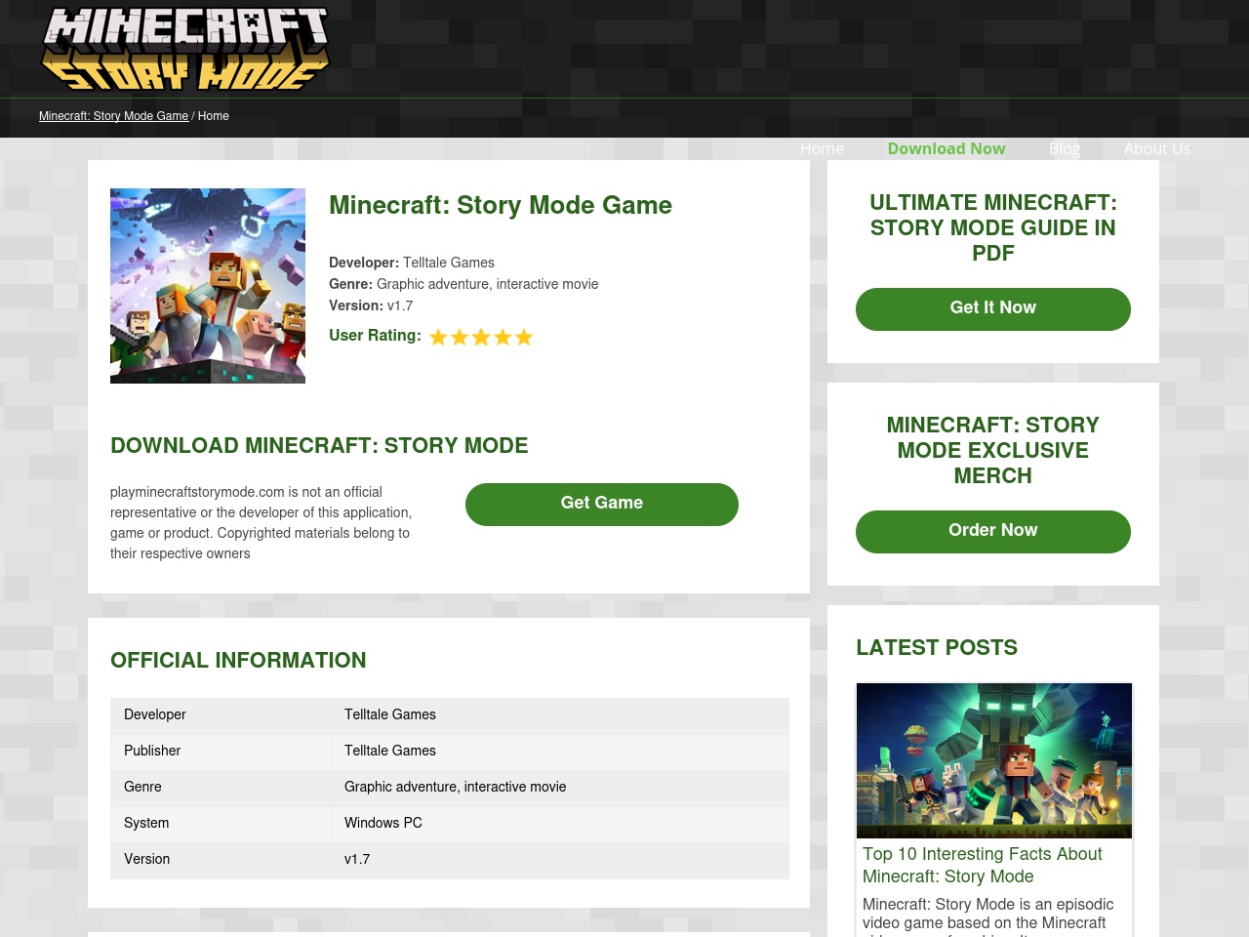Click the fifth user rating star
The image size is (1249, 937).
(524, 337)
